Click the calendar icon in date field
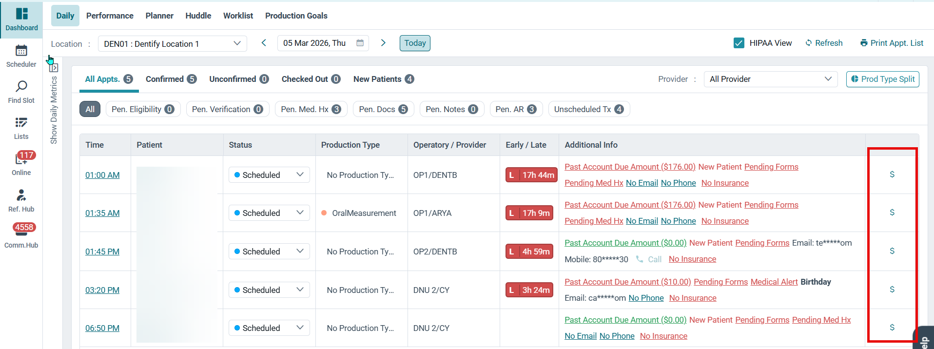The width and height of the screenshot is (934, 349). [x=360, y=43]
